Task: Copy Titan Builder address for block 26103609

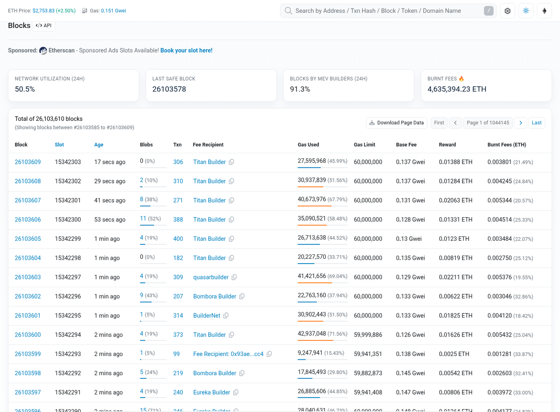Action: point(231,162)
